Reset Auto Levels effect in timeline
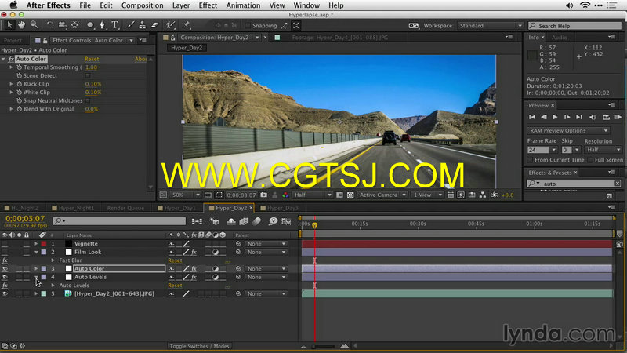Image resolution: width=627 pixels, height=353 pixels. 175,286
